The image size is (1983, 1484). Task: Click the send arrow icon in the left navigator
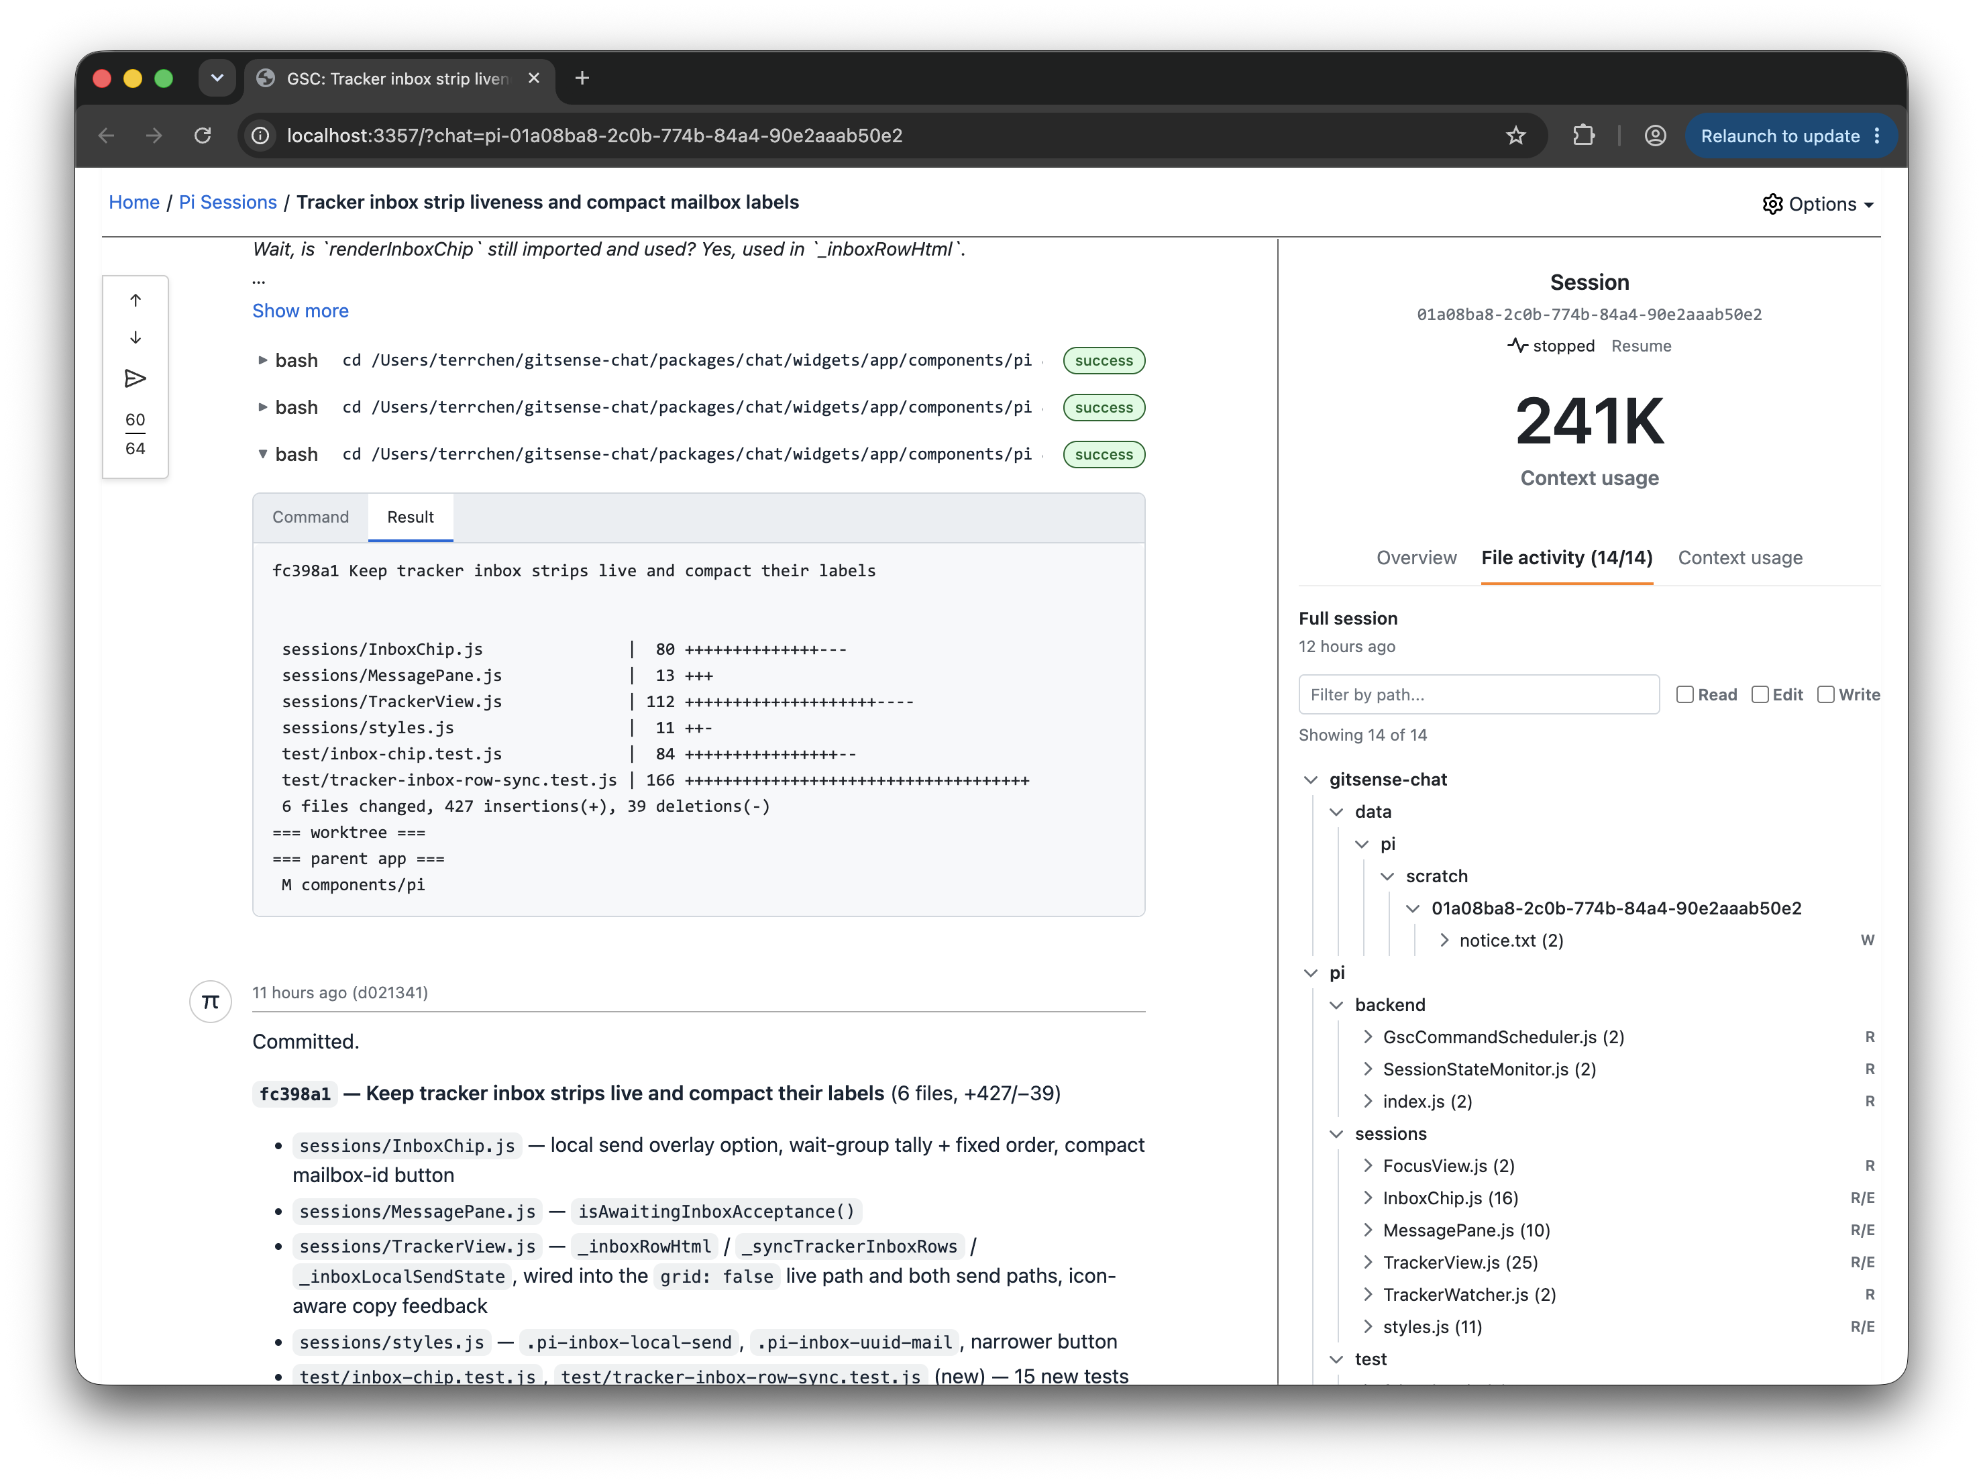[x=136, y=378]
